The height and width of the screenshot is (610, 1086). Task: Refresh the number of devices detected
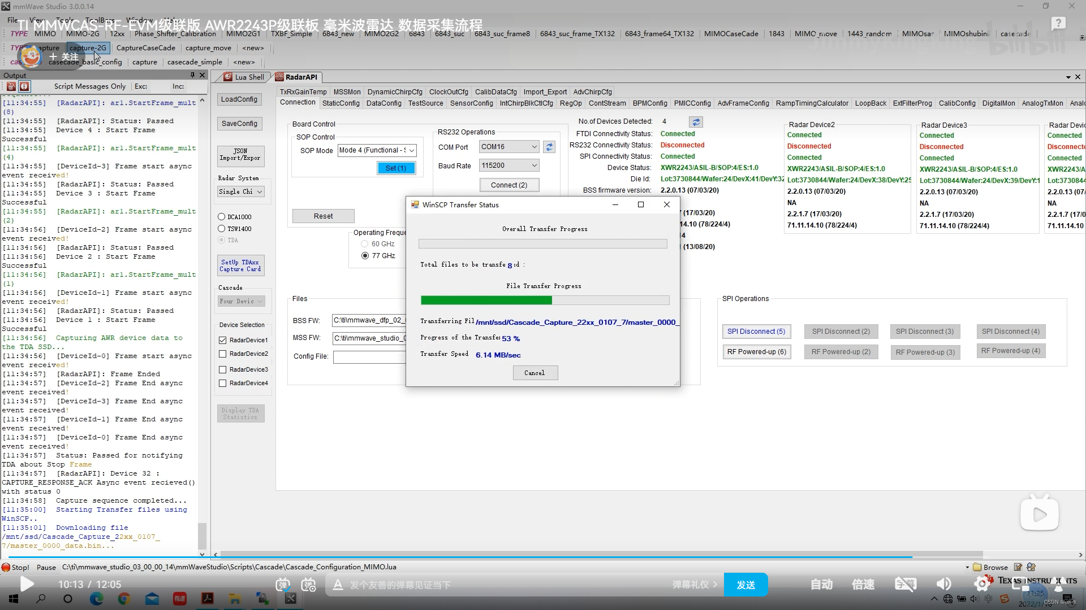(696, 122)
